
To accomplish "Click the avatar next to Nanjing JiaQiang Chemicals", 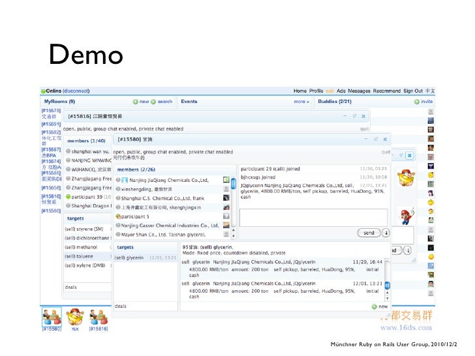I will pyautogui.click(x=226, y=179).
